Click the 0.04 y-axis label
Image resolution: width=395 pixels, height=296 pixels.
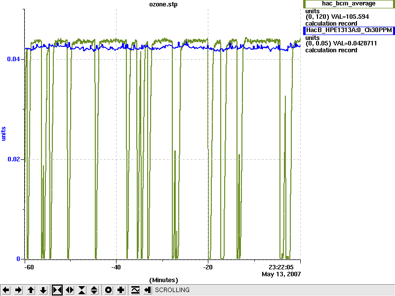tap(13, 59)
